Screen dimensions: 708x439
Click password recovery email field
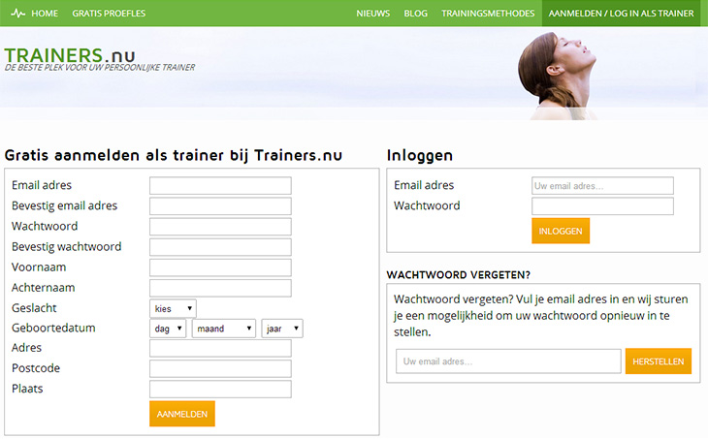click(508, 361)
